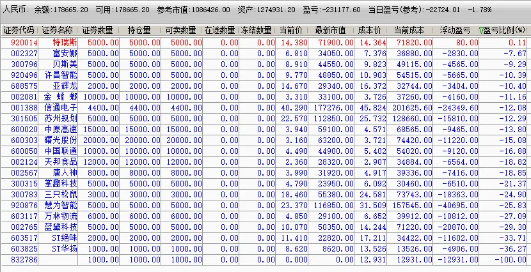Sort by 证券名称 column header

pos(57,31)
